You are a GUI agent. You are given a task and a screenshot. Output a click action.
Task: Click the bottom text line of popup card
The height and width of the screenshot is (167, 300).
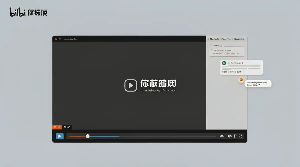coord(232,72)
